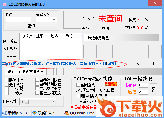164x118 pixels.
Task: Focus the 游戏ID input field
Action: tap(18, 20)
